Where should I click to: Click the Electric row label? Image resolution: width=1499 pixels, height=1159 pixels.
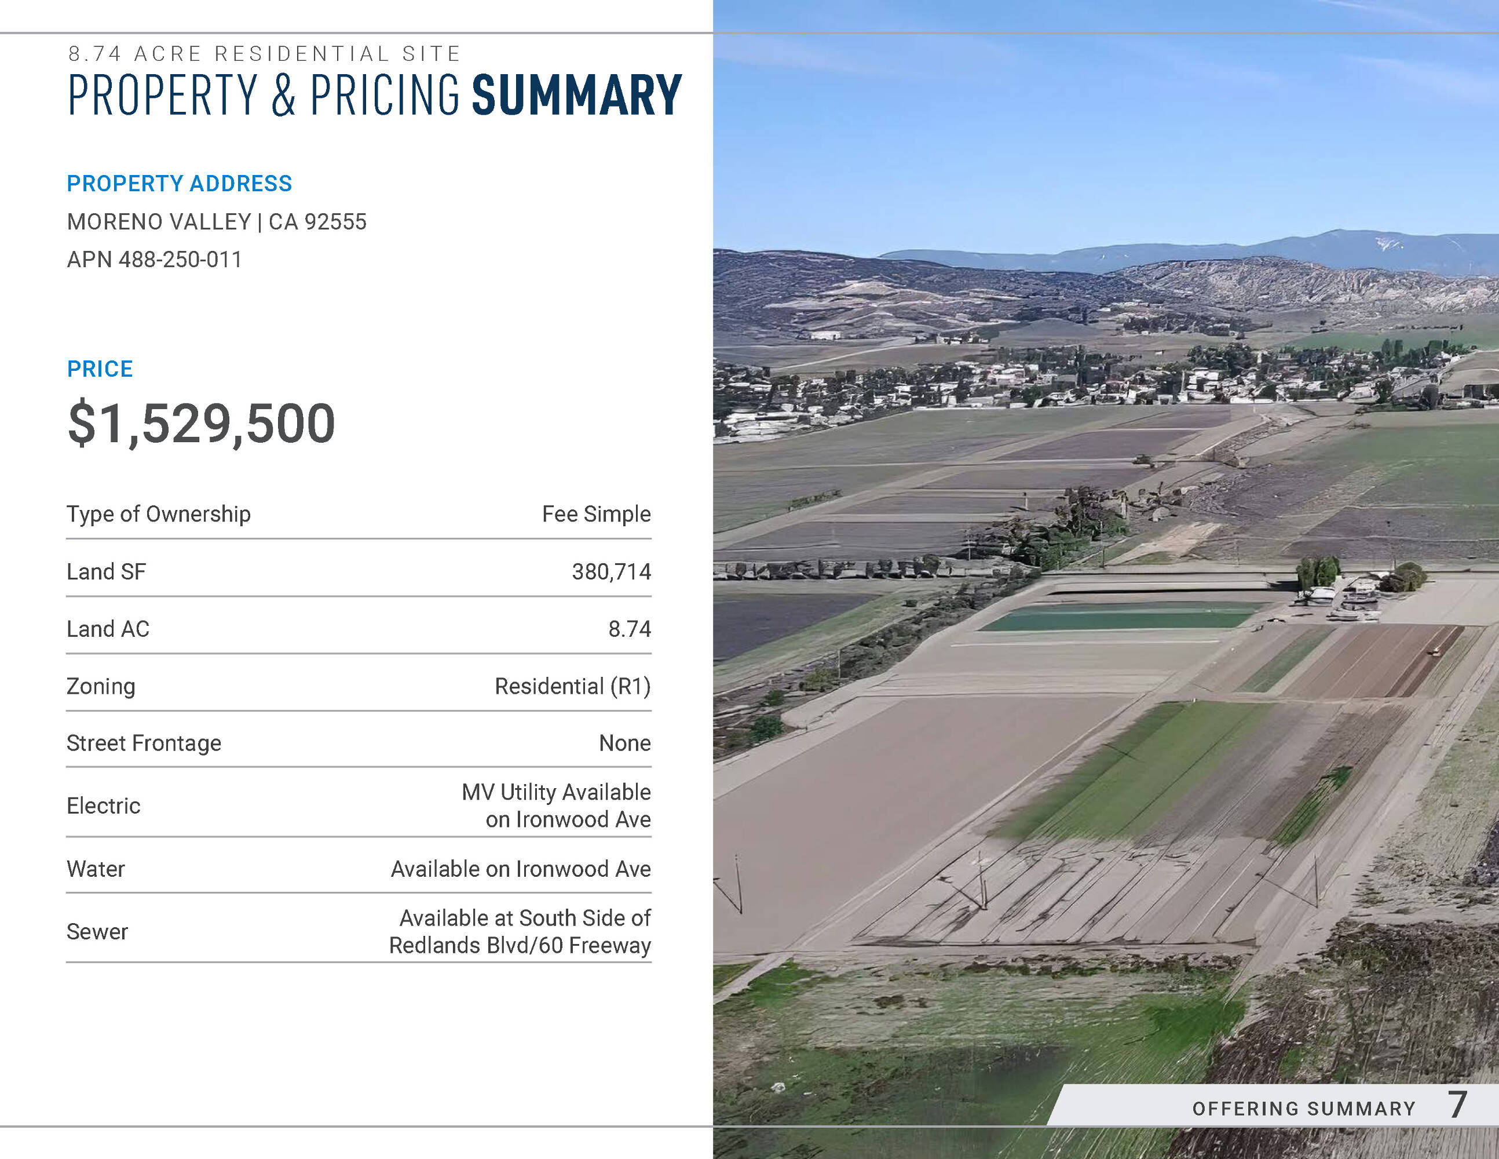(103, 806)
